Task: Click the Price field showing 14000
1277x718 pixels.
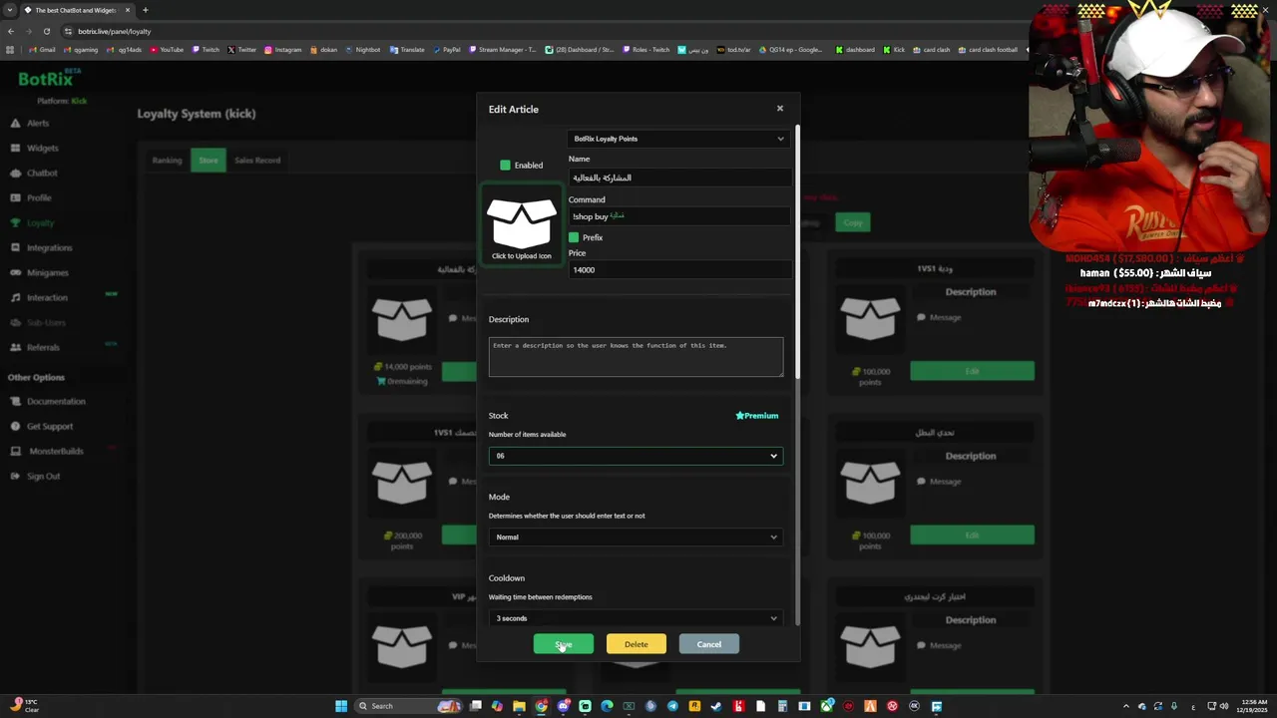Action: click(679, 269)
